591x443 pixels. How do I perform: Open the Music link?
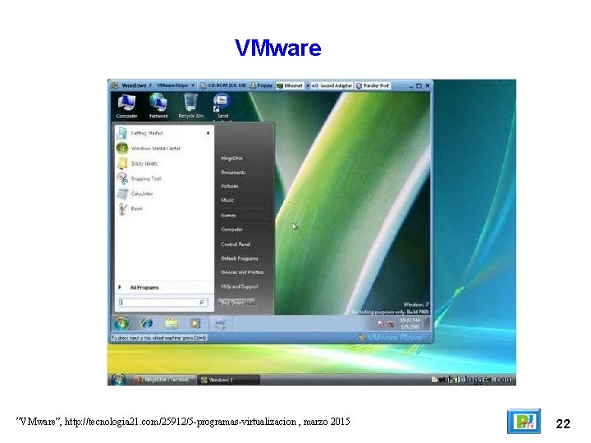[227, 200]
